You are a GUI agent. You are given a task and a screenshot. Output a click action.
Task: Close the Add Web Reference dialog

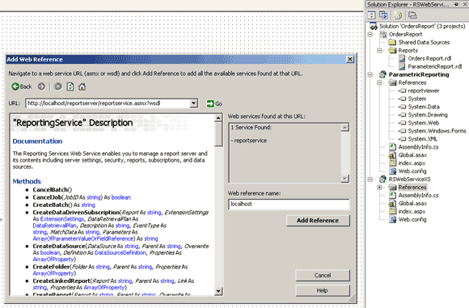349,59
